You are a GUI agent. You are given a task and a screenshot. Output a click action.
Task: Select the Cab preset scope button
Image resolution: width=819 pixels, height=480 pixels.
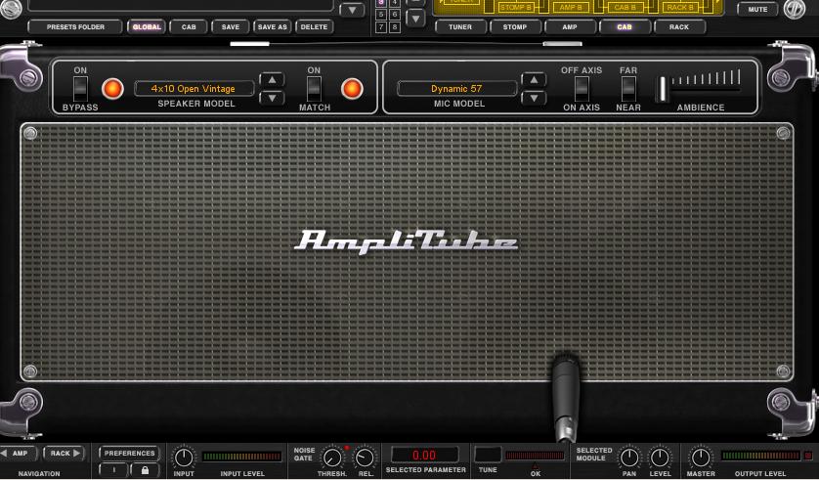tap(189, 26)
